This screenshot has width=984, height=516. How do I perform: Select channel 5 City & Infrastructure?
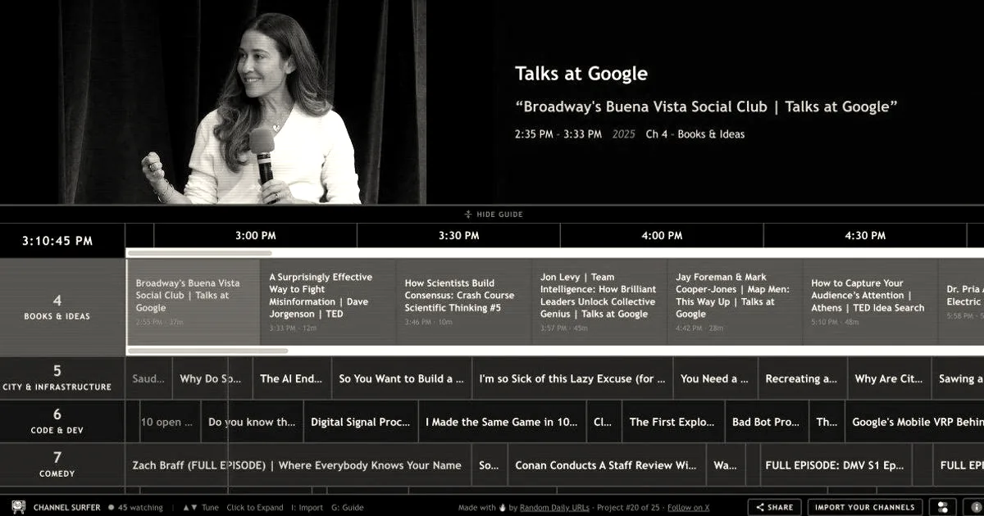62,378
